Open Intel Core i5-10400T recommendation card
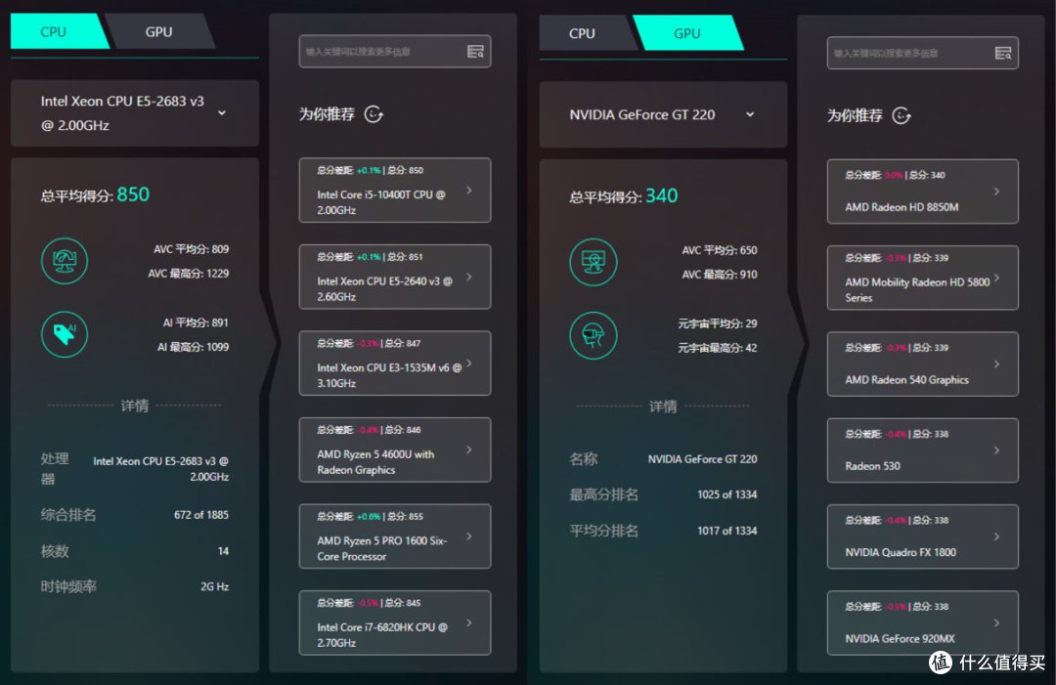The height and width of the screenshot is (685, 1056). 395,191
